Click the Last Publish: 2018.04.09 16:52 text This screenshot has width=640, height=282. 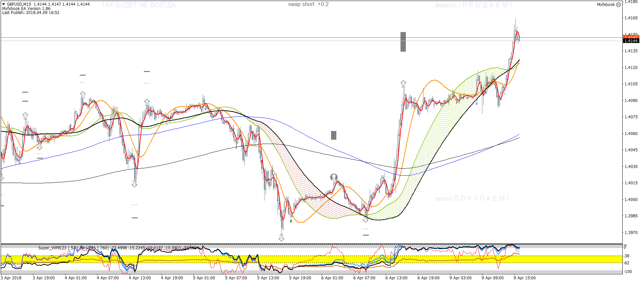(31, 13)
